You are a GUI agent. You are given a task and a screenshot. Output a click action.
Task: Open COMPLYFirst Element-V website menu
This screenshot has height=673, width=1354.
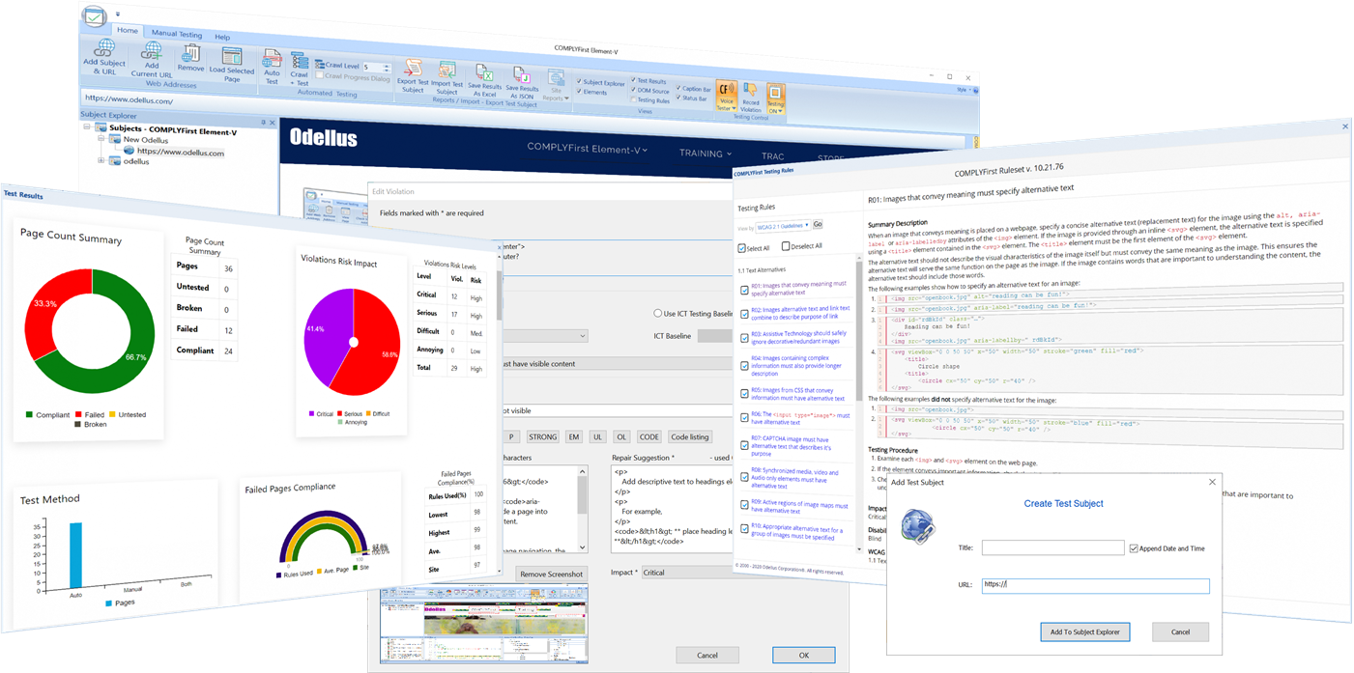coord(587,150)
